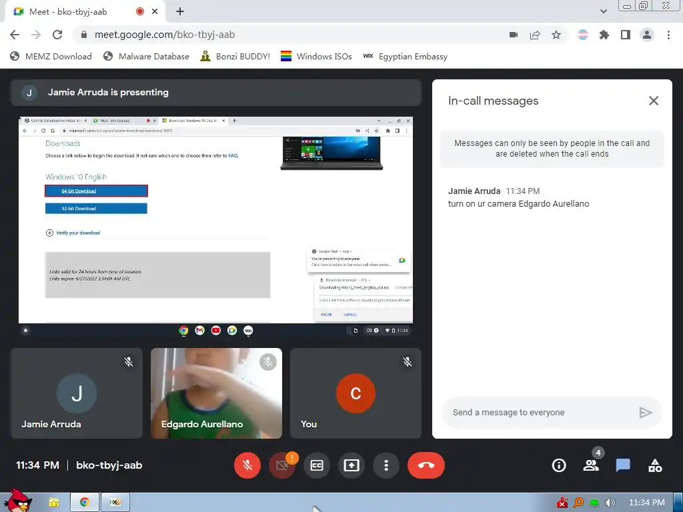Viewport: 683px width, 512px height.
Task: Close the In-call messages panel
Action: point(654,101)
